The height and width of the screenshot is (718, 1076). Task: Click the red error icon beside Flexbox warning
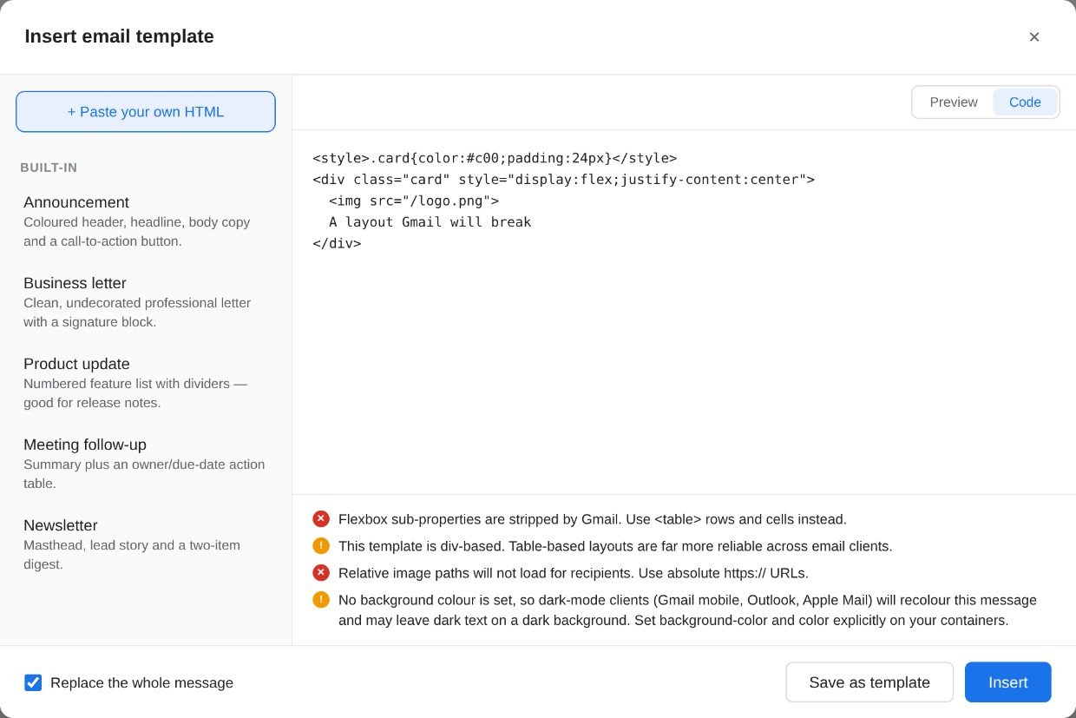pos(321,519)
